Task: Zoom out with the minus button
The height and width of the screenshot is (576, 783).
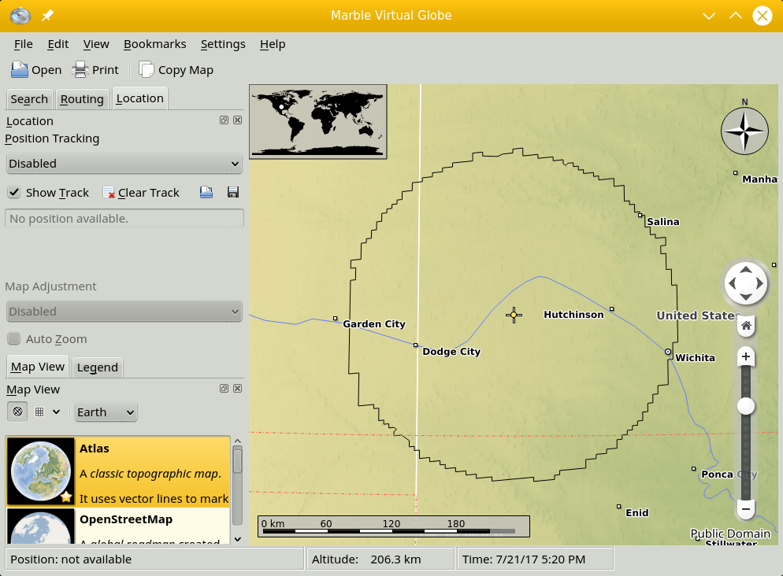Action: point(746,509)
